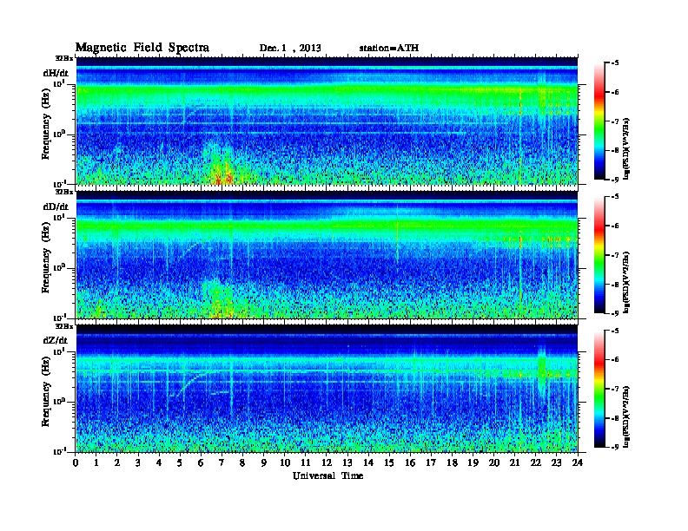Image resolution: width=688 pixels, height=531 pixels.
Task: Click hour label "10" on the time axis
Action: tap(285, 462)
